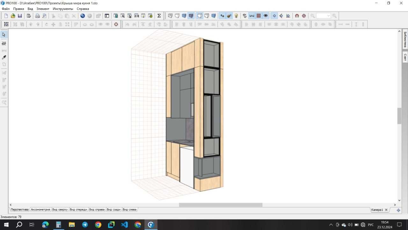Click the printer icon to print
The height and width of the screenshot is (230, 408).
tap(37, 16)
